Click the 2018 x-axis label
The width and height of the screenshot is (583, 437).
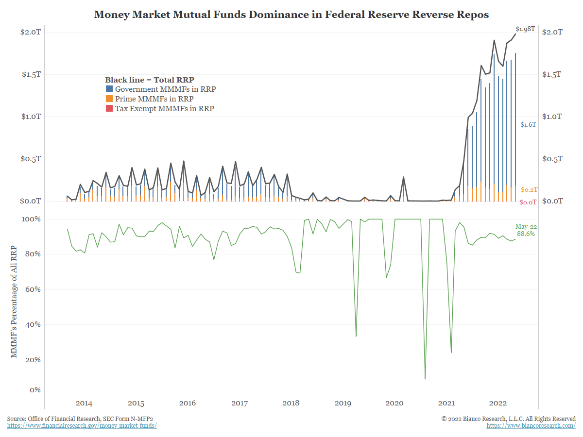[x=291, y=403]
